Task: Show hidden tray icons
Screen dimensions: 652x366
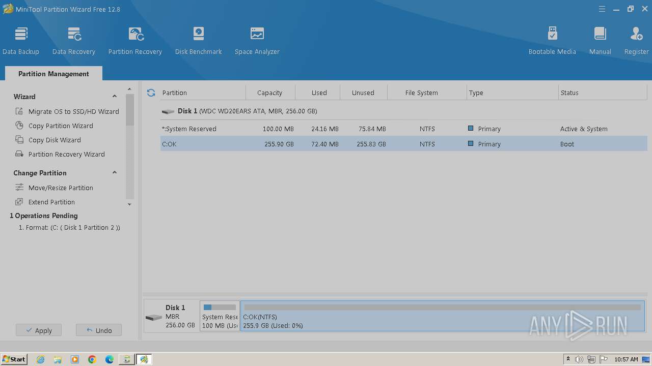Action: [568, 359]
